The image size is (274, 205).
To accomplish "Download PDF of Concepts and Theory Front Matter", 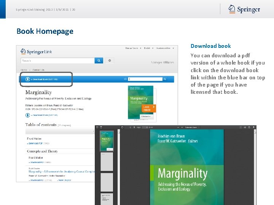I will 37,162.
